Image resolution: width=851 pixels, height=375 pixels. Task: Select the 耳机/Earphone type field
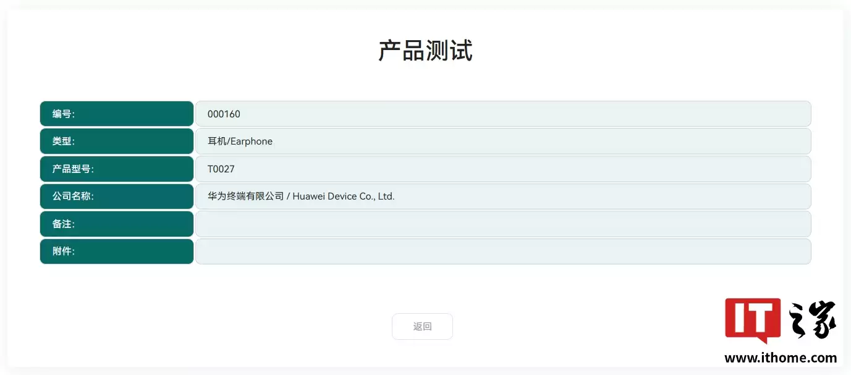pyautogui.click(x=503, y=141)
